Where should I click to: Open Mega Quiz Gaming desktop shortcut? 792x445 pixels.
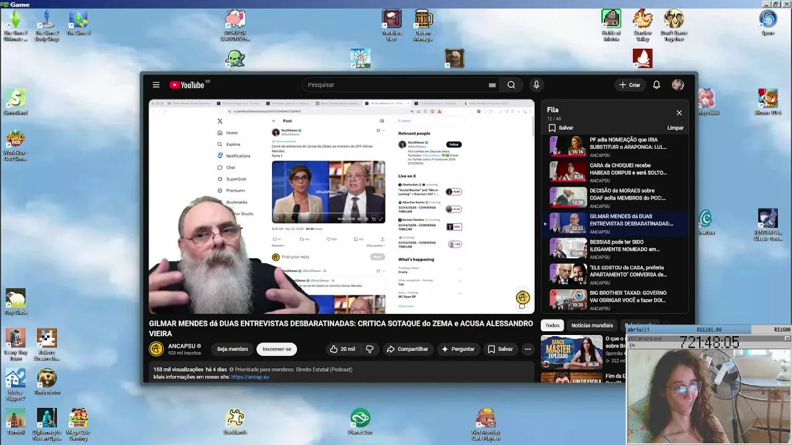point(79,424)
